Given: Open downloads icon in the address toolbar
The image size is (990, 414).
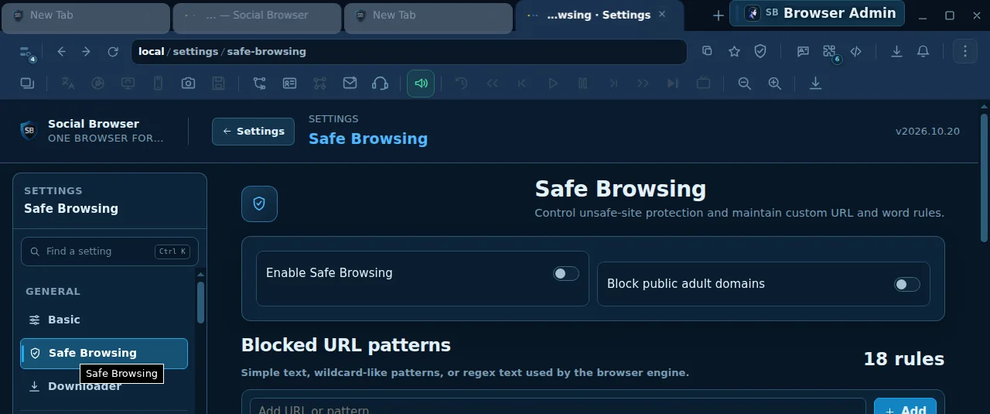Looking at the screenshot, I should pos(896,51).
